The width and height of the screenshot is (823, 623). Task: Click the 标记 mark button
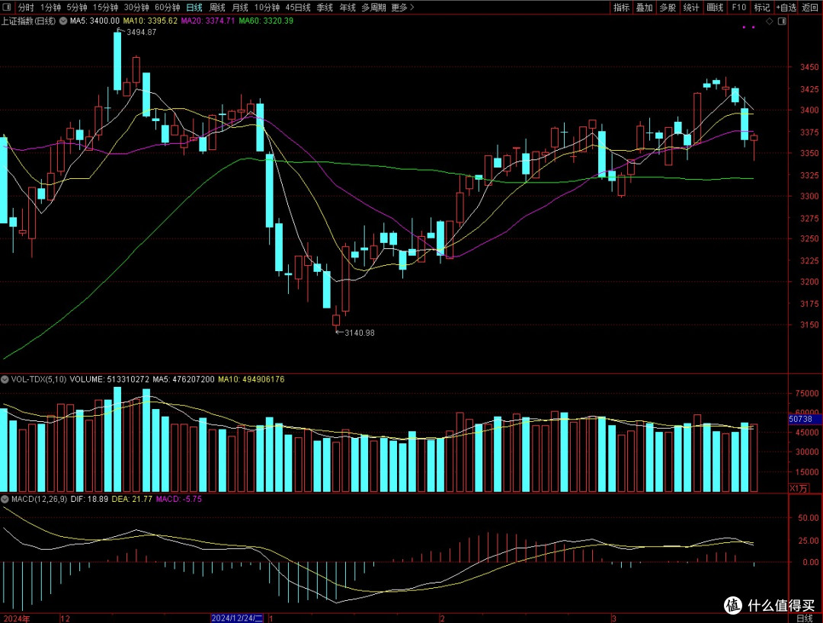pyautogui.click(x=761, y=8)
